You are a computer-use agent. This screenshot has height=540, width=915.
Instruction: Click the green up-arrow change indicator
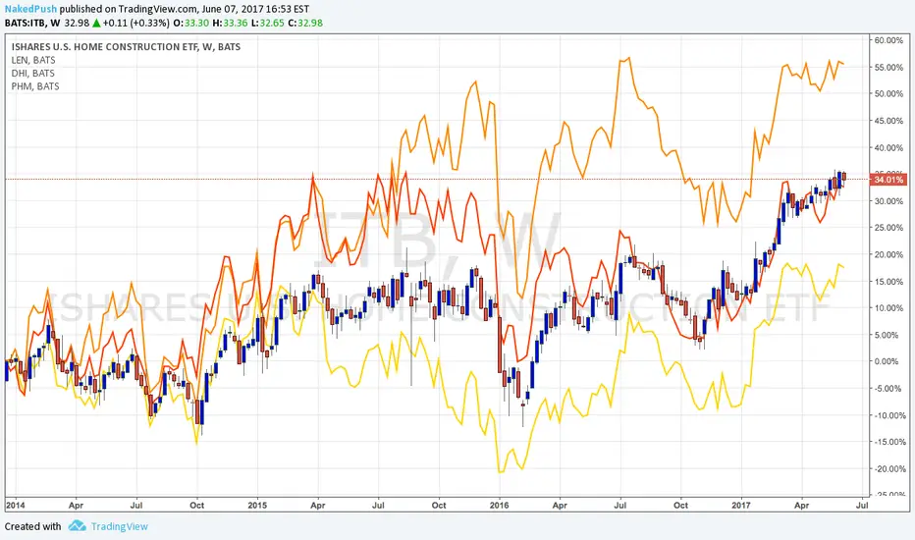pos(96,24)
